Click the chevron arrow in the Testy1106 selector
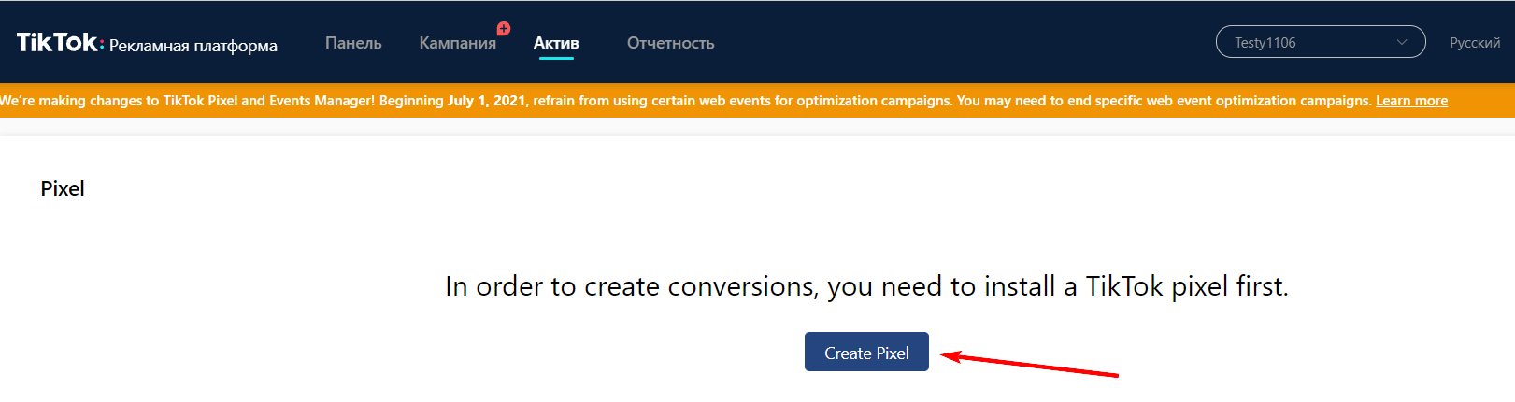 point(1401,42)
